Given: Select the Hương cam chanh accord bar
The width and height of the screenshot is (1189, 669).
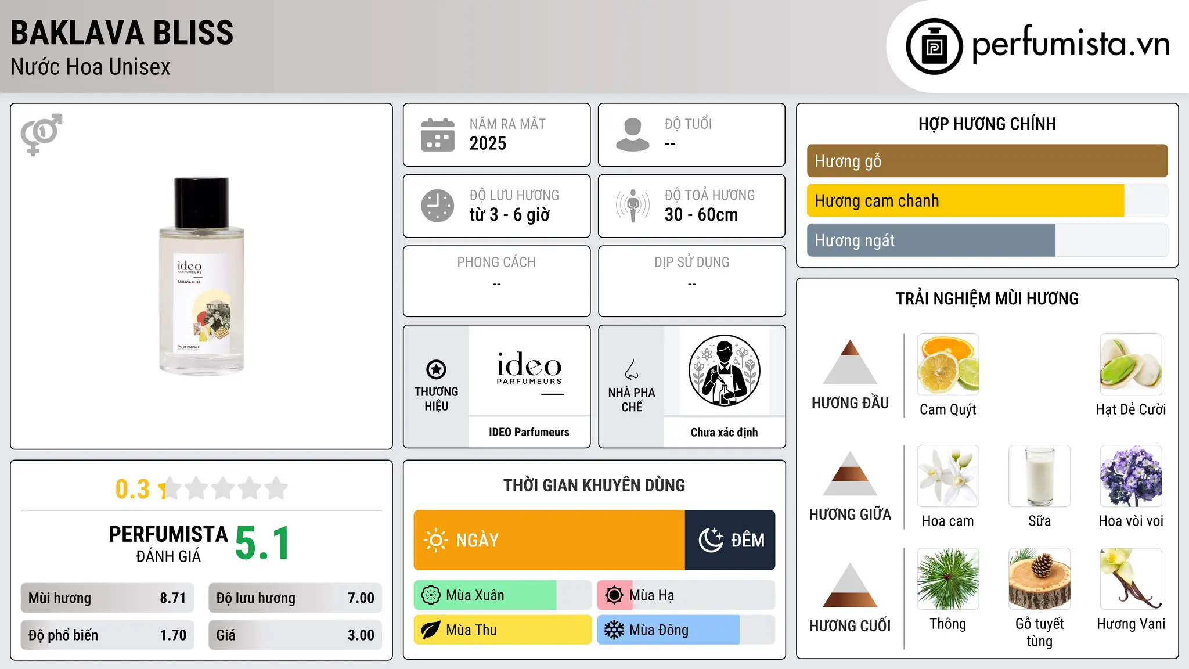Looking at the screenshot, I should click(x=987, y=200).
